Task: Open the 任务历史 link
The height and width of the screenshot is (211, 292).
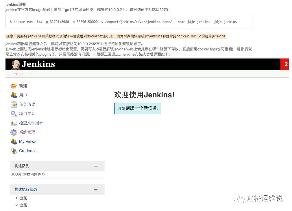Action: [27, 104]
